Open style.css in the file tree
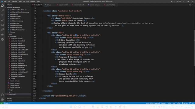The image size is (195, 109). (x=12, y=32)
